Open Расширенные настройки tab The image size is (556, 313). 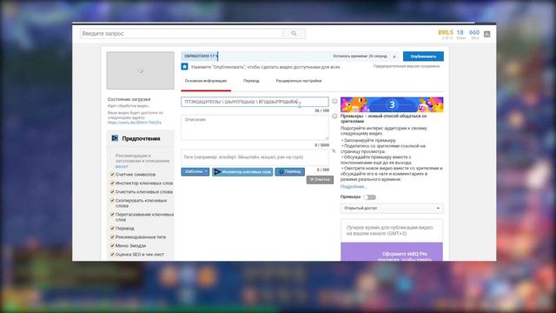(299, 81)
